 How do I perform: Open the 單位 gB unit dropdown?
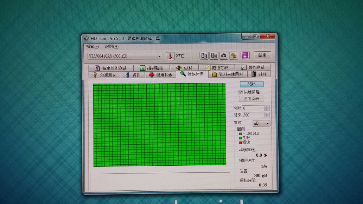[261, 123]
